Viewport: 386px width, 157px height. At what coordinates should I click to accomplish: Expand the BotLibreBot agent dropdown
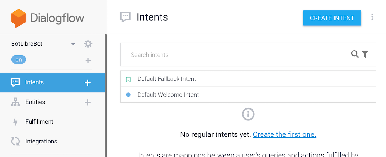[x=73, y=44]
